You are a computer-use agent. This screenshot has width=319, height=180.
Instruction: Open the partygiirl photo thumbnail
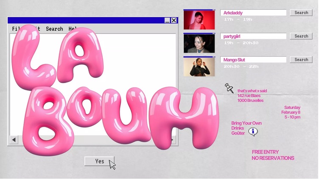[x=199, y=43]
